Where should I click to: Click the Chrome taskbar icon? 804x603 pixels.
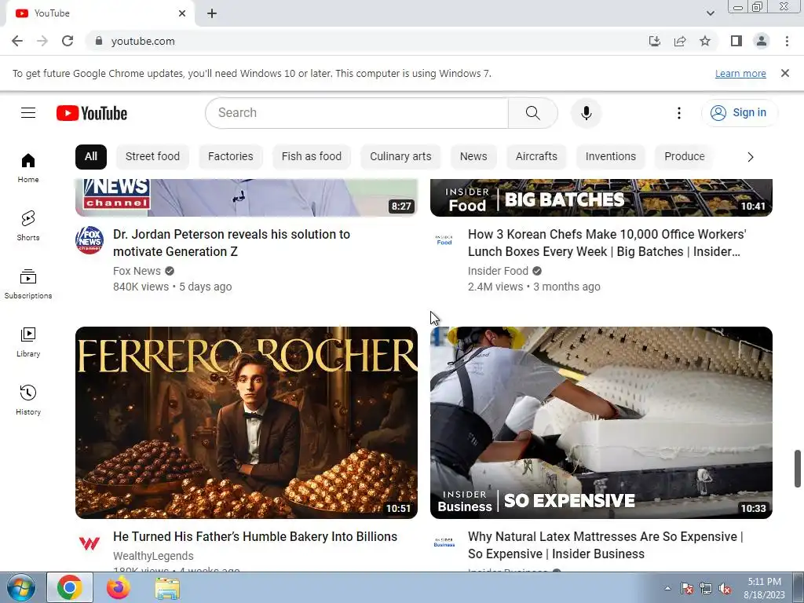click(70, 588)
